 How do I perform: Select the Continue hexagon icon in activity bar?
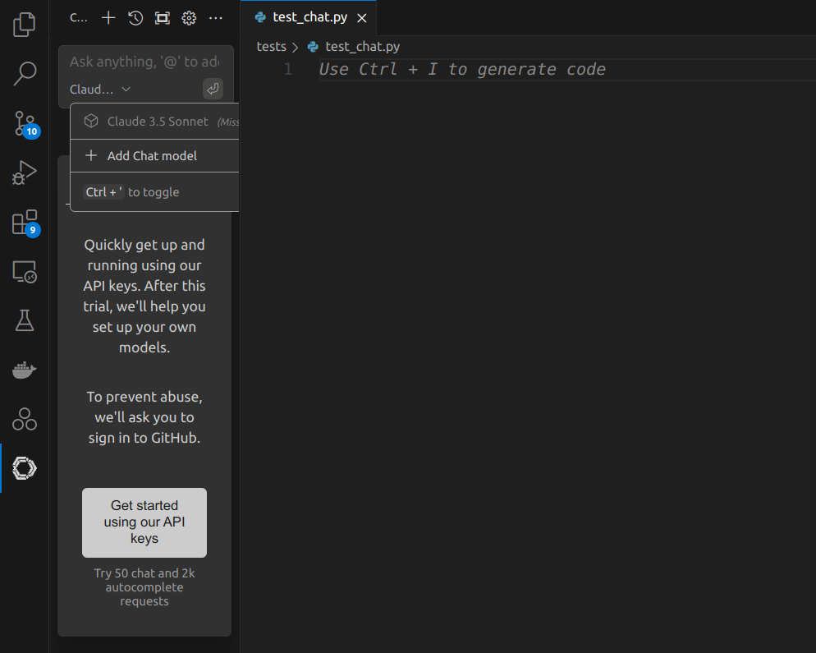[24, 468]
